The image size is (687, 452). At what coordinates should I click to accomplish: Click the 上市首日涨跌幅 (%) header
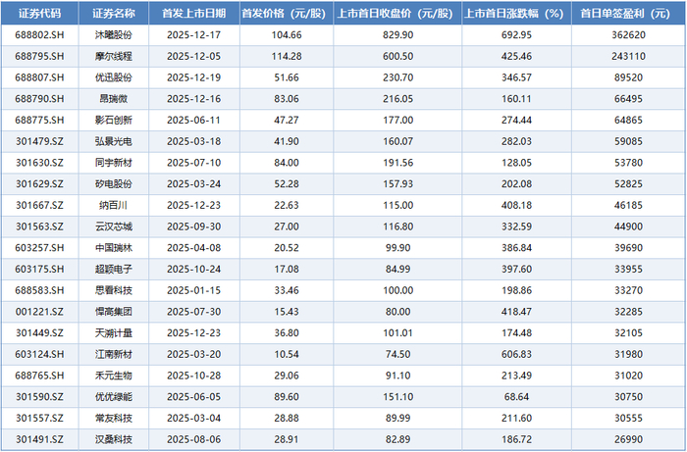tap(516, 14)
